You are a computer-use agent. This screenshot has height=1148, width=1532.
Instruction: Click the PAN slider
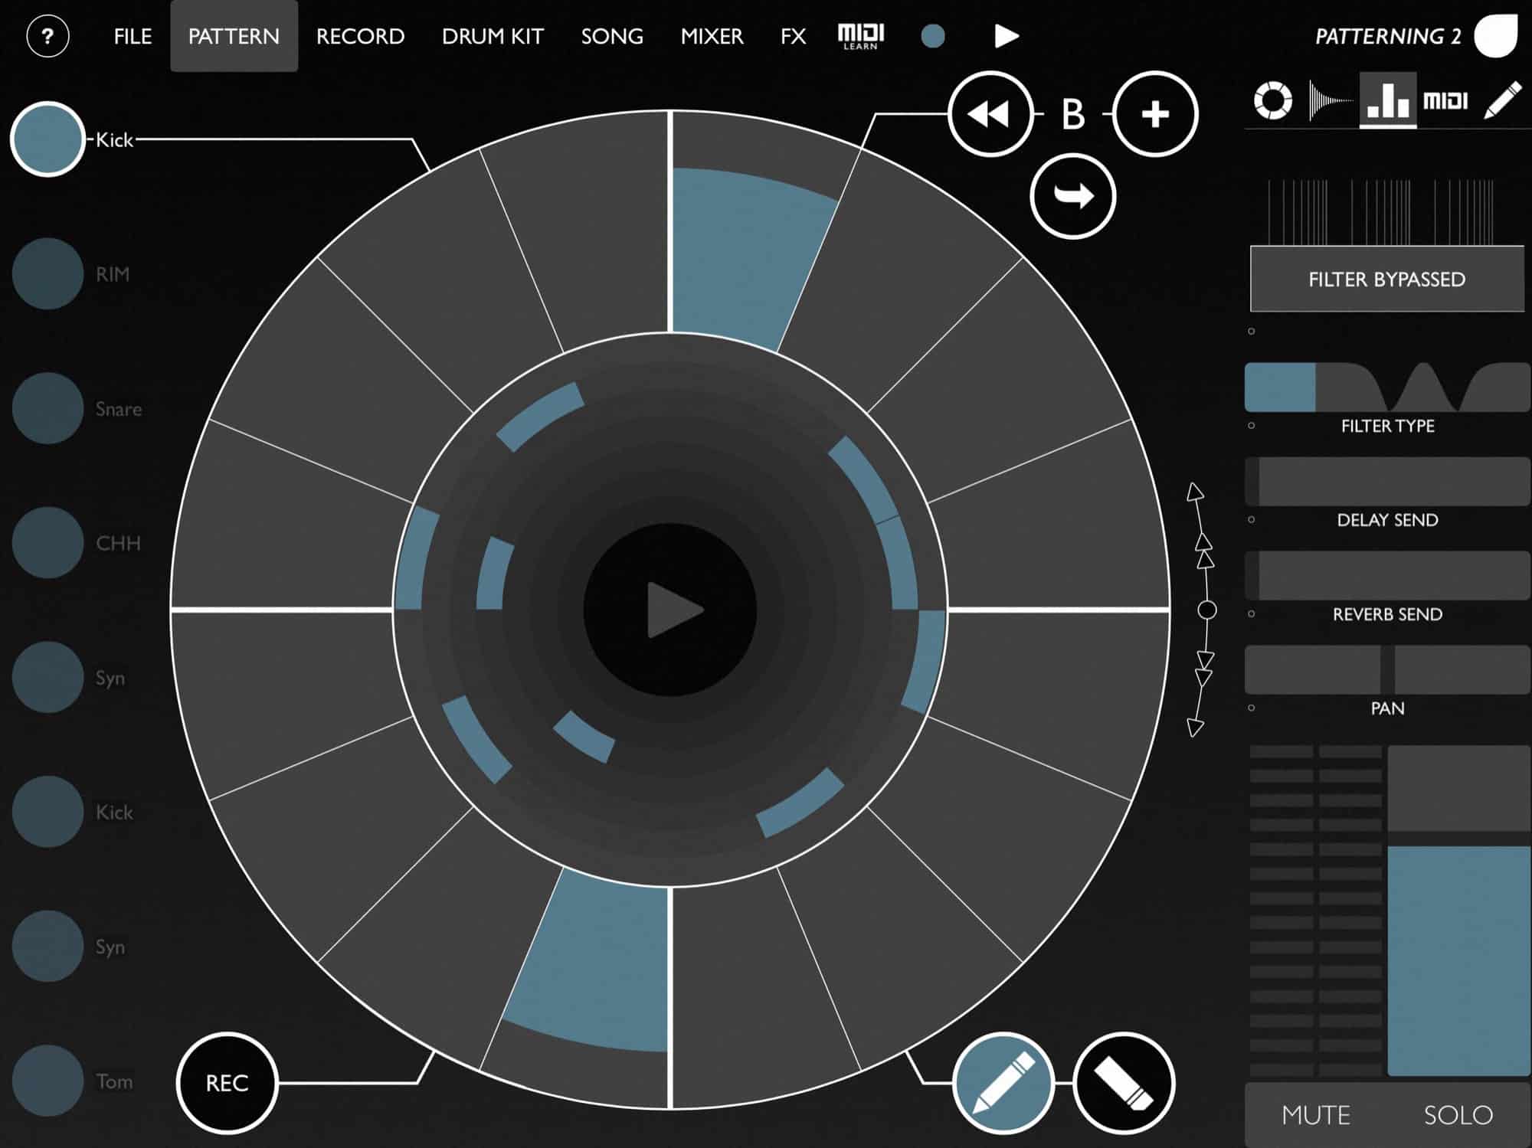1386,669
